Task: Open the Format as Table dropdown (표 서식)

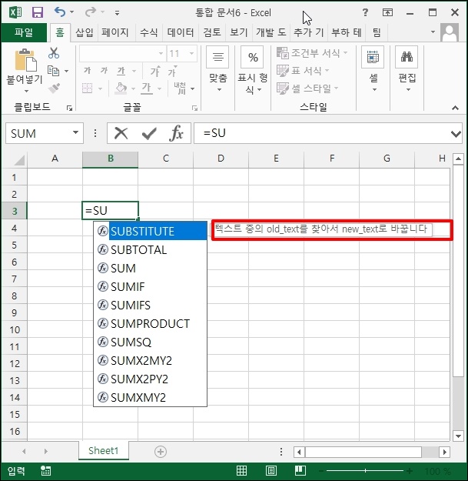Action: click(x=304, y=71)
